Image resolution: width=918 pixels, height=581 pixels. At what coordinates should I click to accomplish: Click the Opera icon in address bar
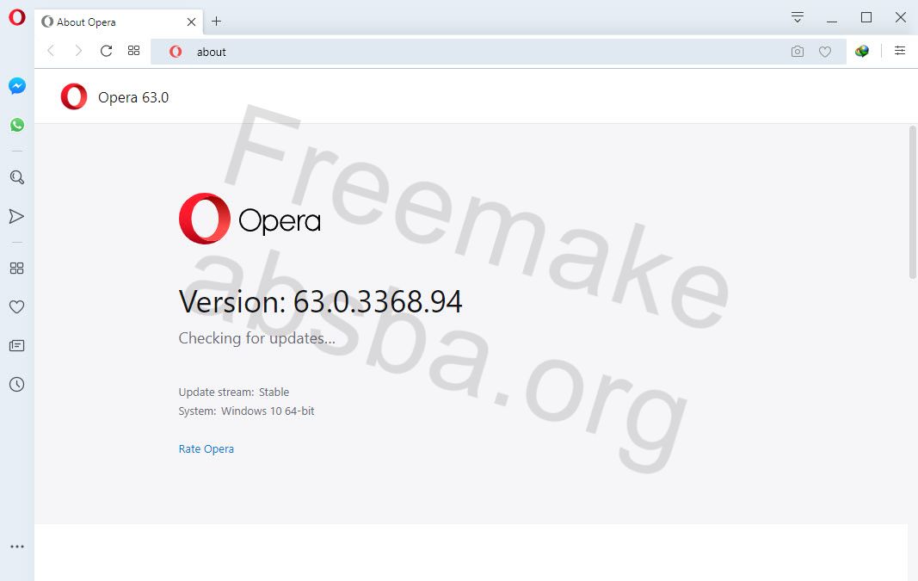click(175, 52)
